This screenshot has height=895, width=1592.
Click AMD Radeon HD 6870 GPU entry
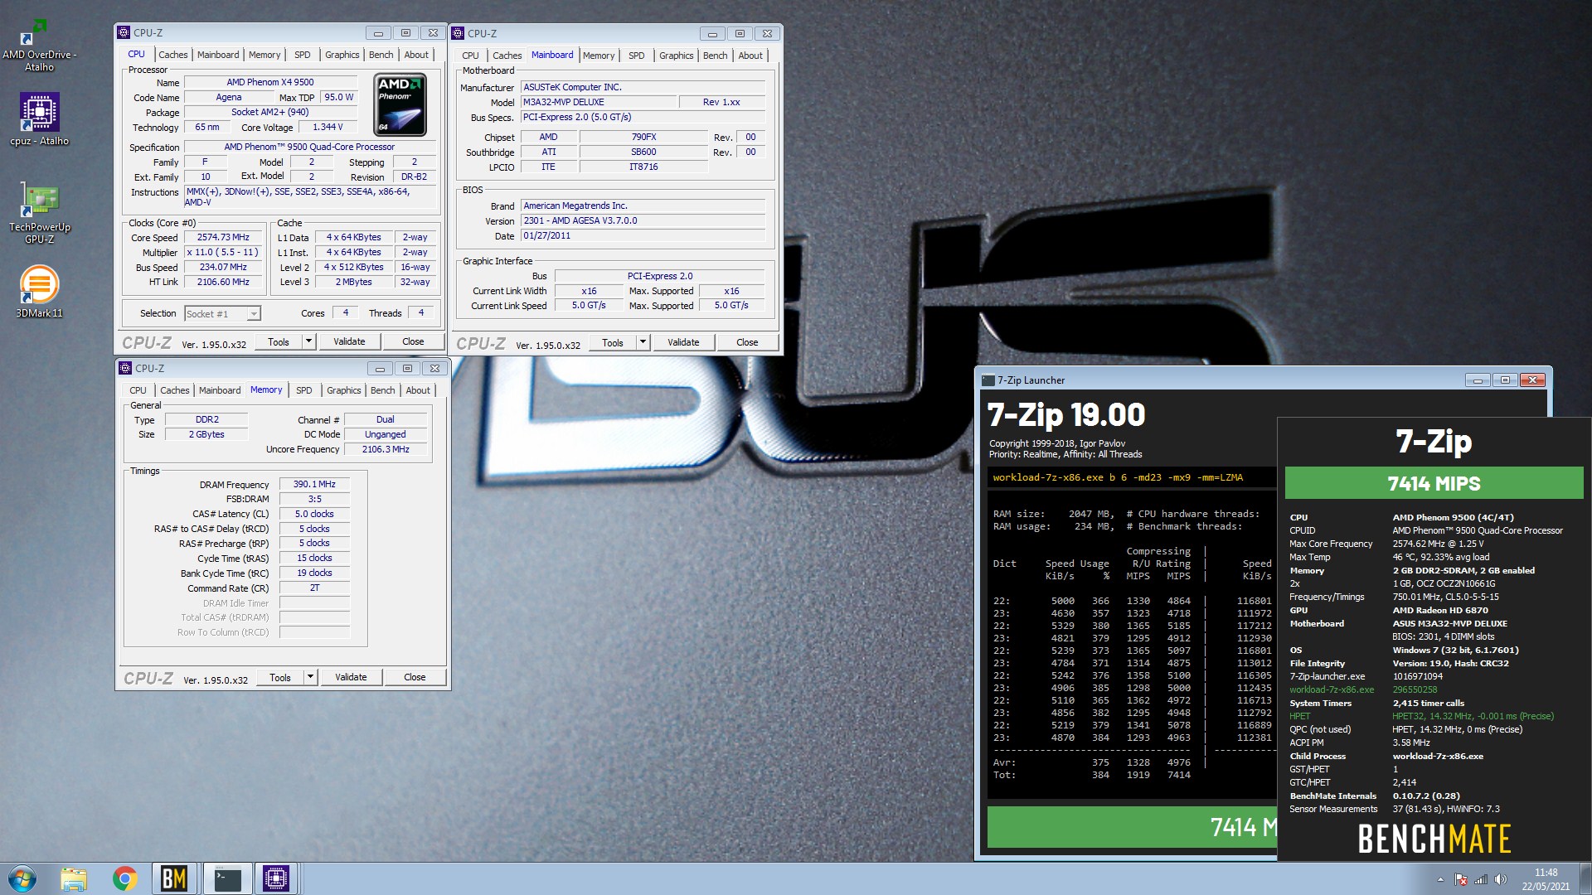1440,610
